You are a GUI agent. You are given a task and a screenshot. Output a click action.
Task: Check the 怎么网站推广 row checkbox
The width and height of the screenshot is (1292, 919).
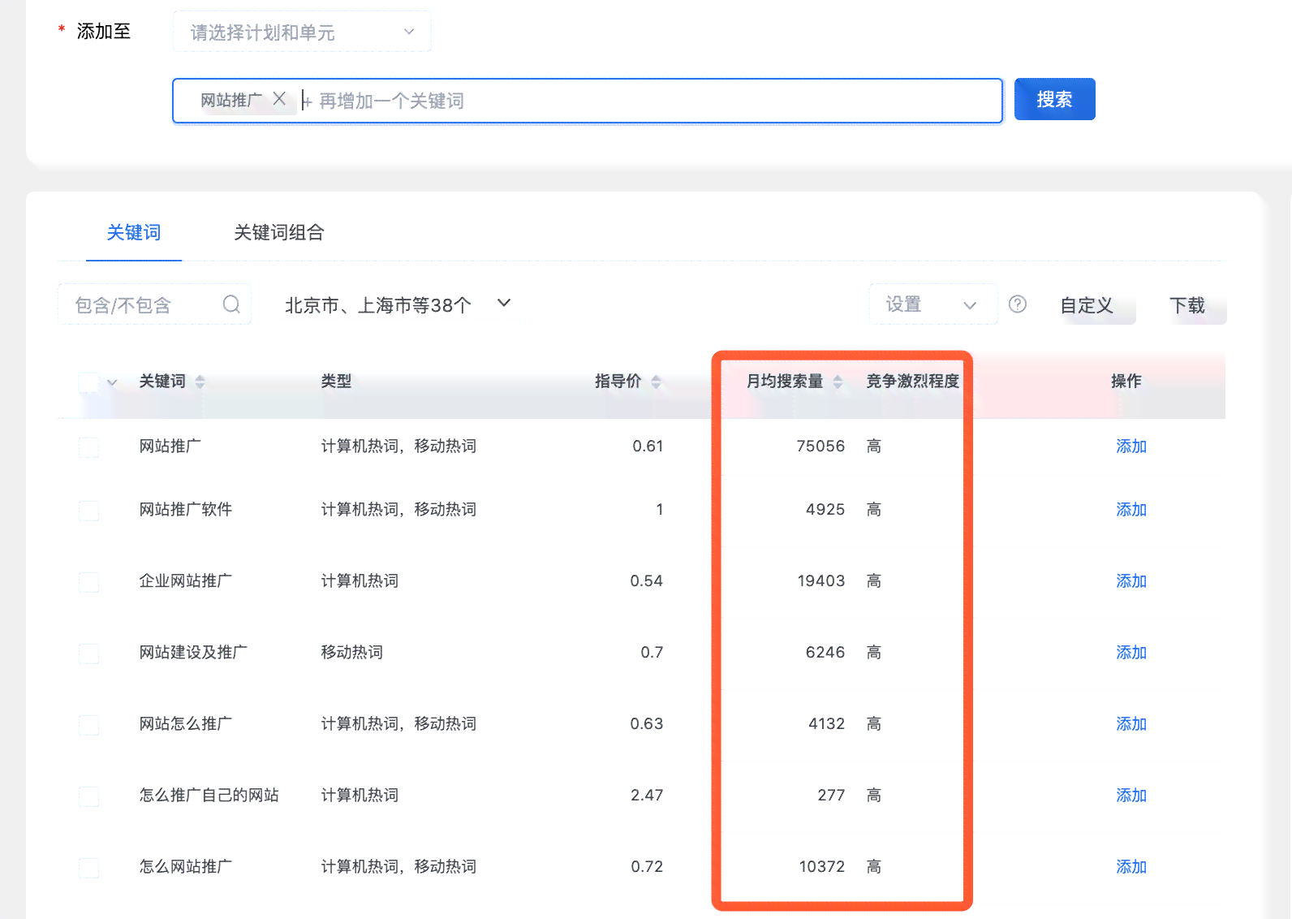(x=88, y=867)
